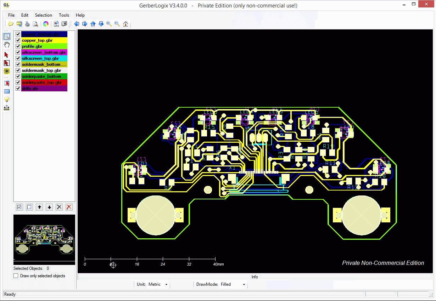The width and height of the screenshot is (436, 301).
Task: Open the Tools menu
Action: coord(64,15)
